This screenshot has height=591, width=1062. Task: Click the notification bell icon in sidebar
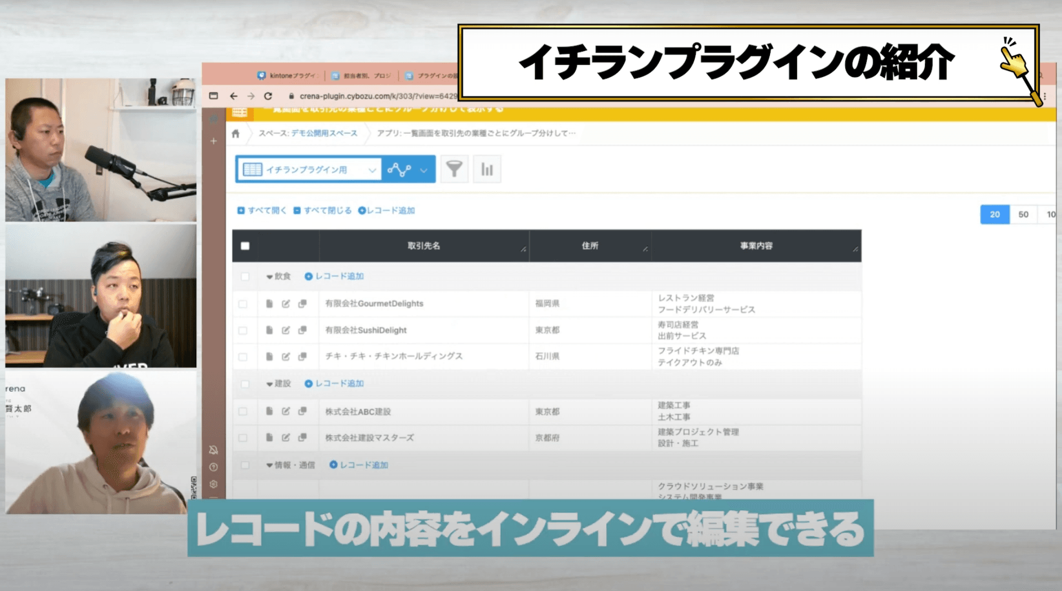point(214,450)
